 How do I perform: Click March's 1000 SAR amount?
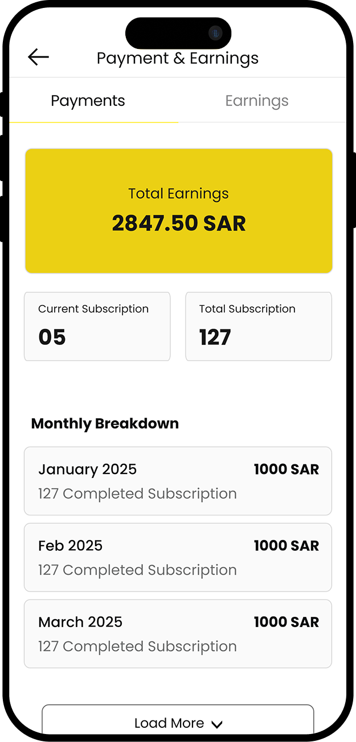click(x=287, y=622)
